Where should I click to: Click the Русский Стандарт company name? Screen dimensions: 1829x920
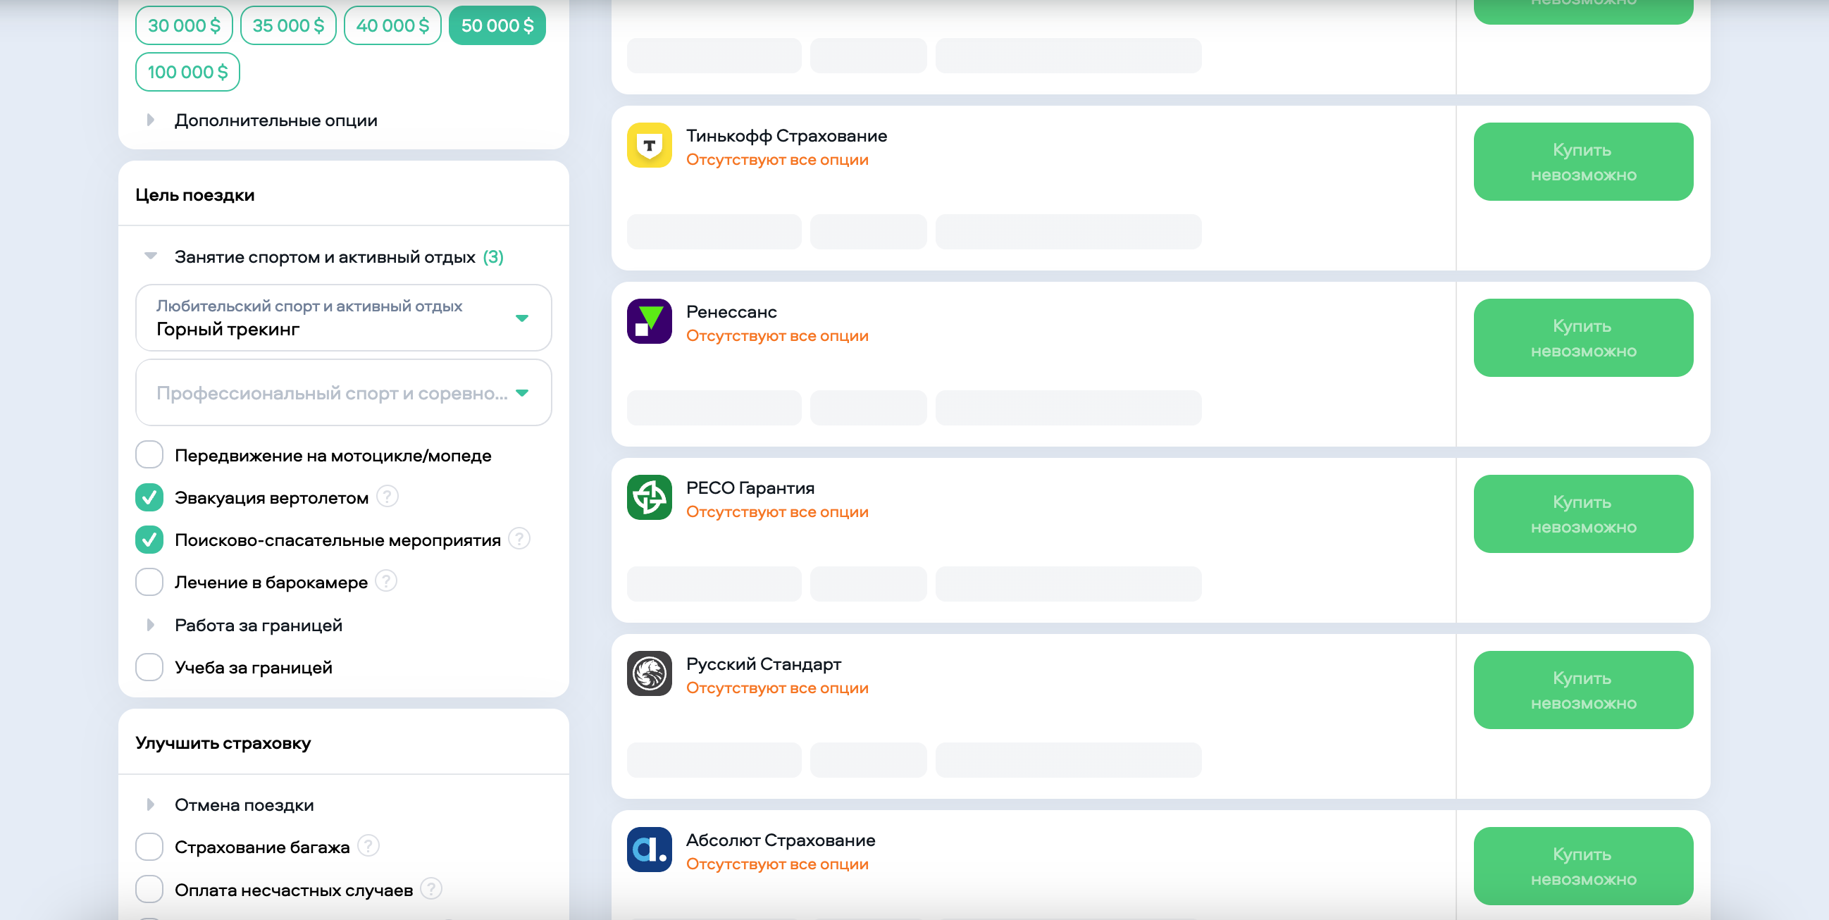(764, 664)
